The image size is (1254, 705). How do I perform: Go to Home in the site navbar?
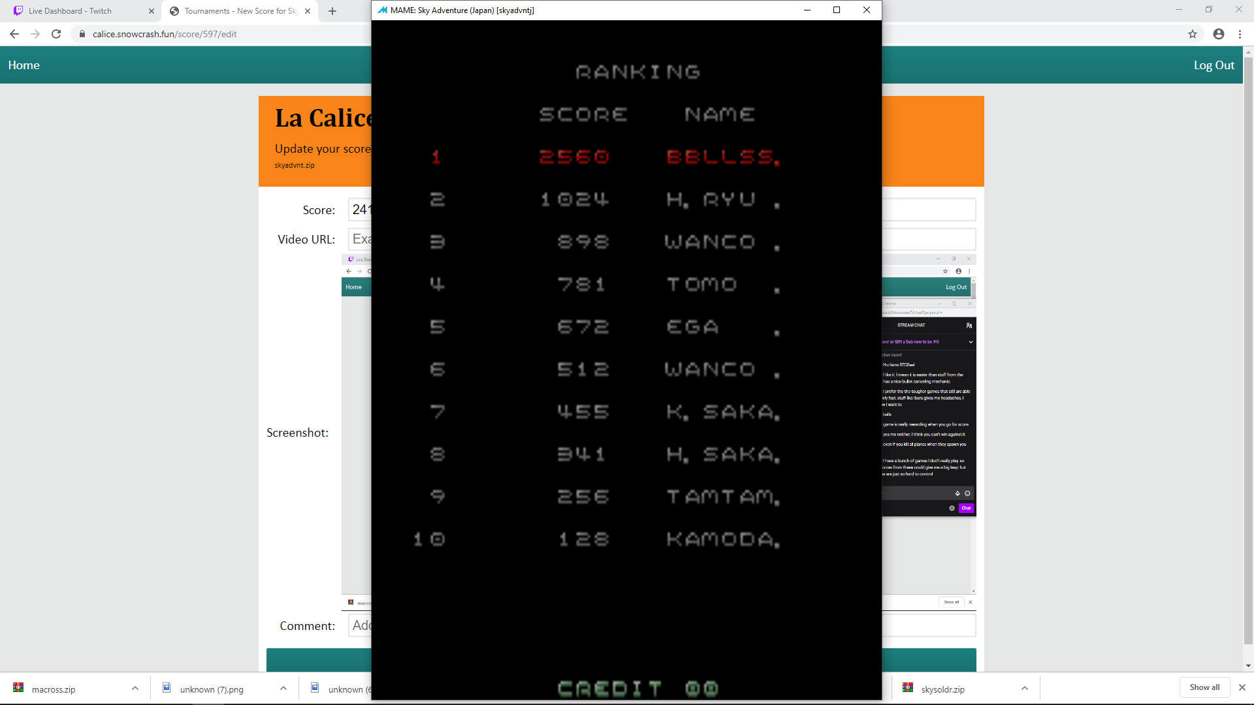24,65
